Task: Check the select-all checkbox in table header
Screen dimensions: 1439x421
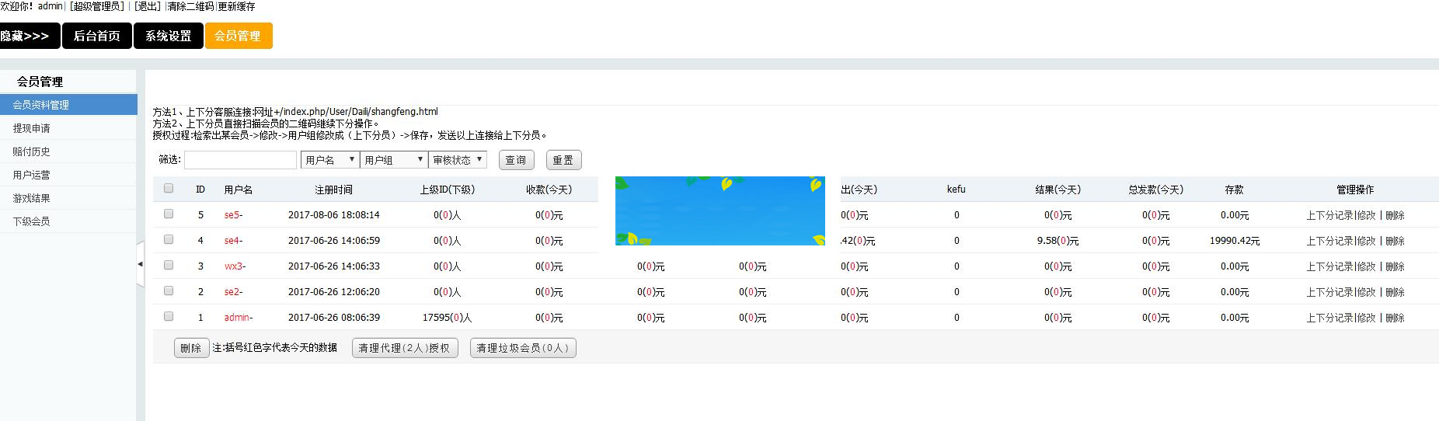Action: pyautogui.click(x=169, y=189)
